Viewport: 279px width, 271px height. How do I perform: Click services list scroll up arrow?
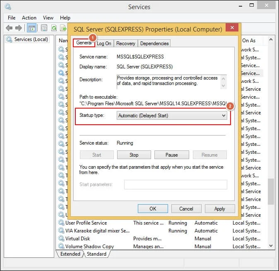coord(271,39)
